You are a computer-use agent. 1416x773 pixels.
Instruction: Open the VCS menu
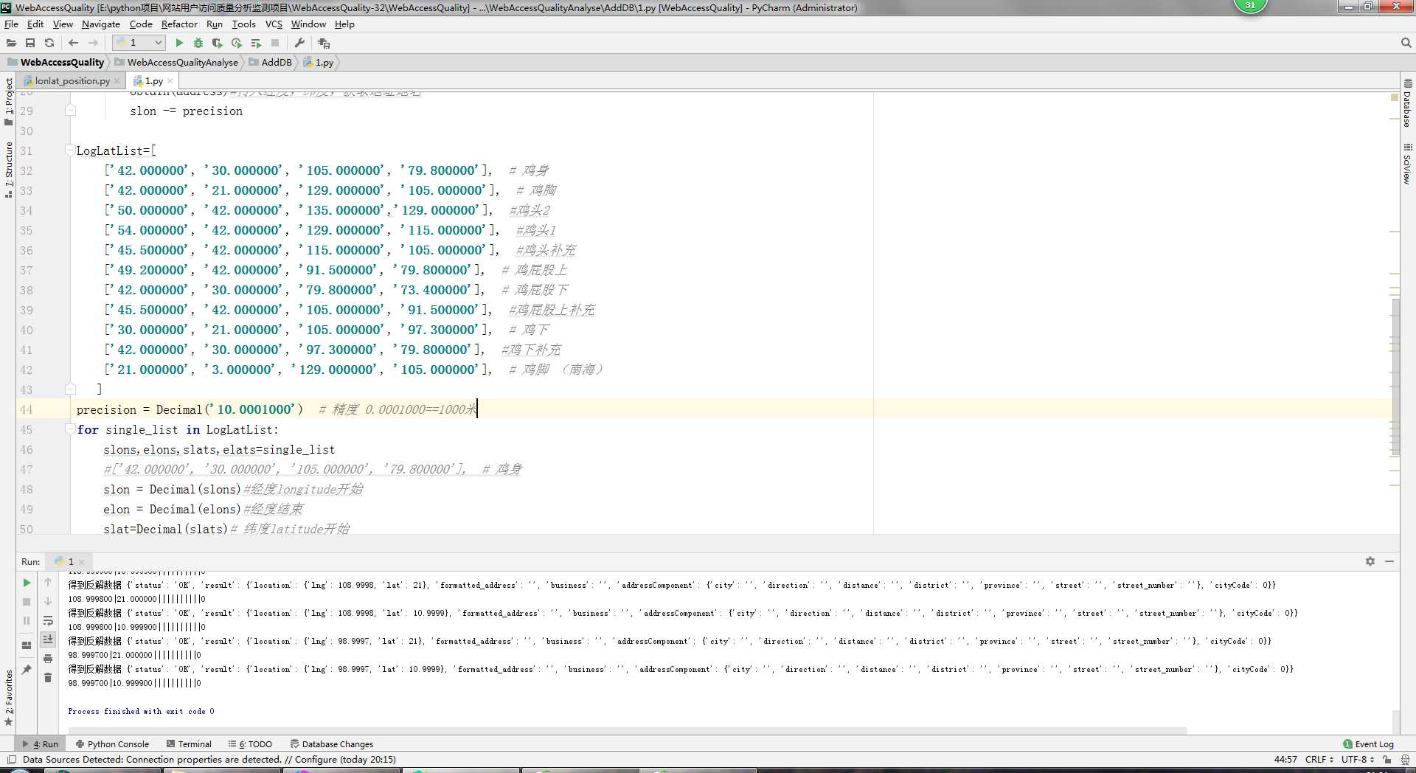(274, 24)
